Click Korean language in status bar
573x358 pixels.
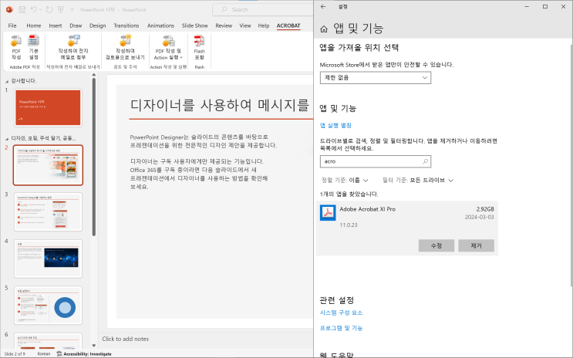[44, 354]
